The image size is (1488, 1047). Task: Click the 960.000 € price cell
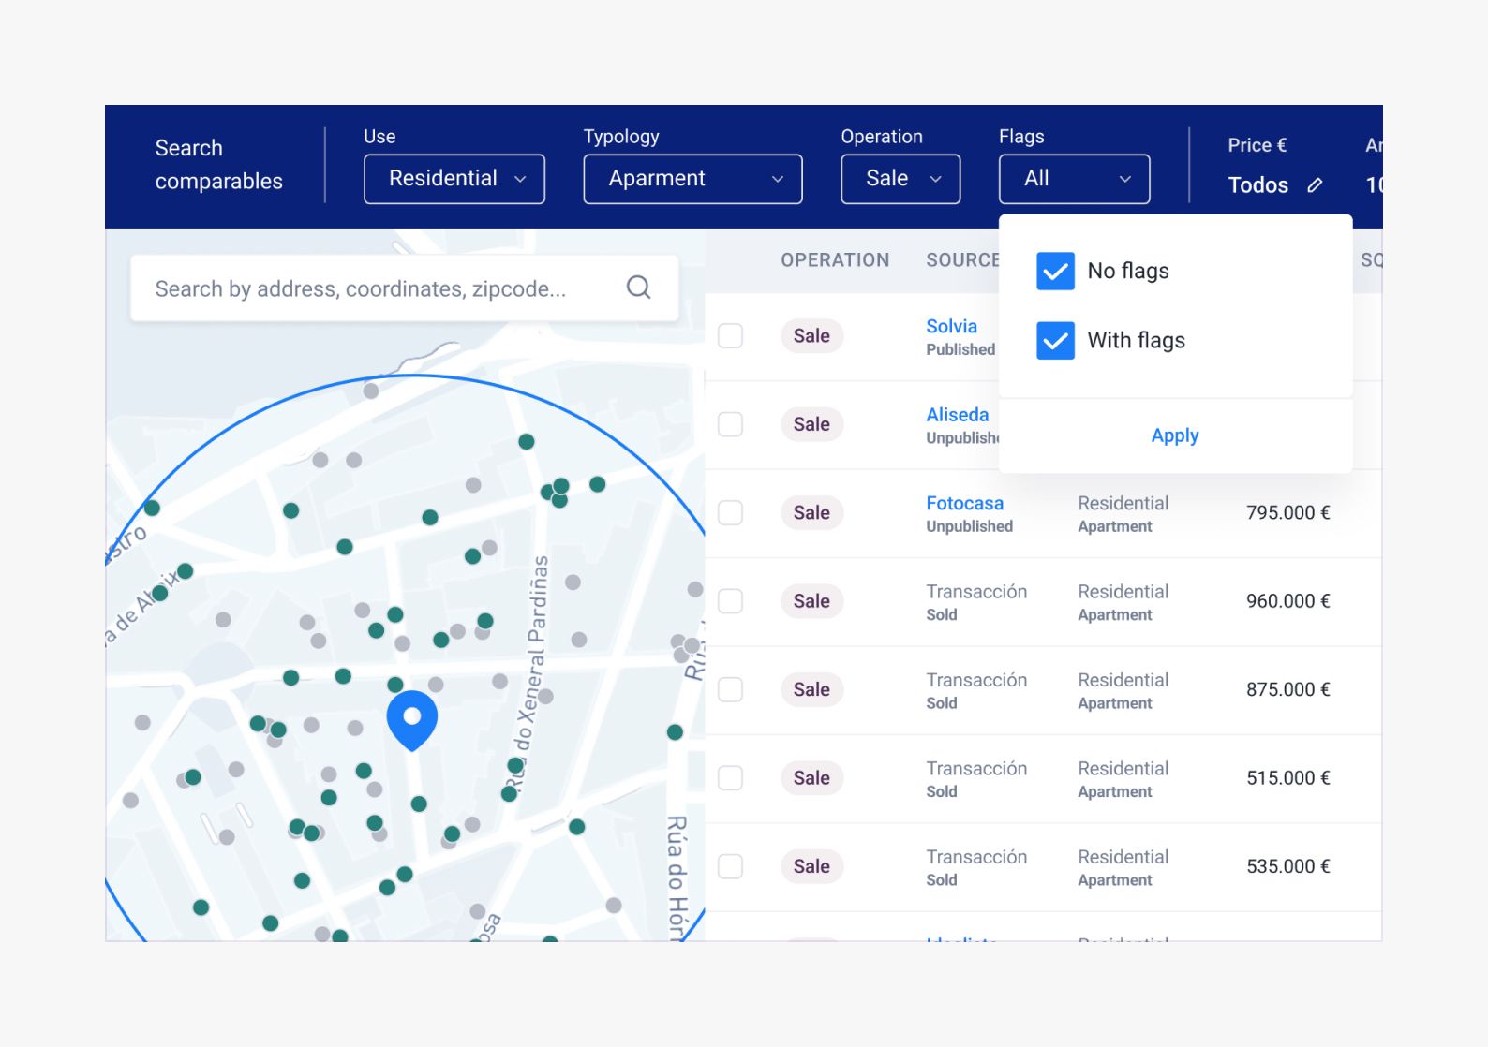point(1287,601)
